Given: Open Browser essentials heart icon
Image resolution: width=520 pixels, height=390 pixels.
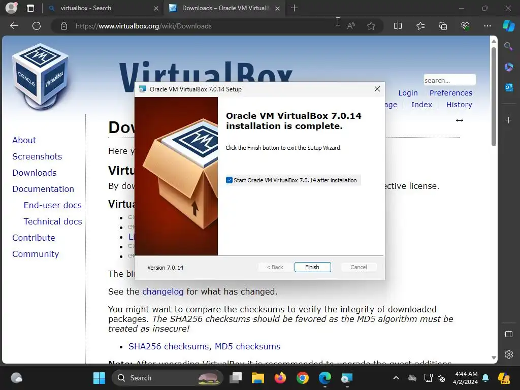Looking at the screenshot, I should [465, 26].
